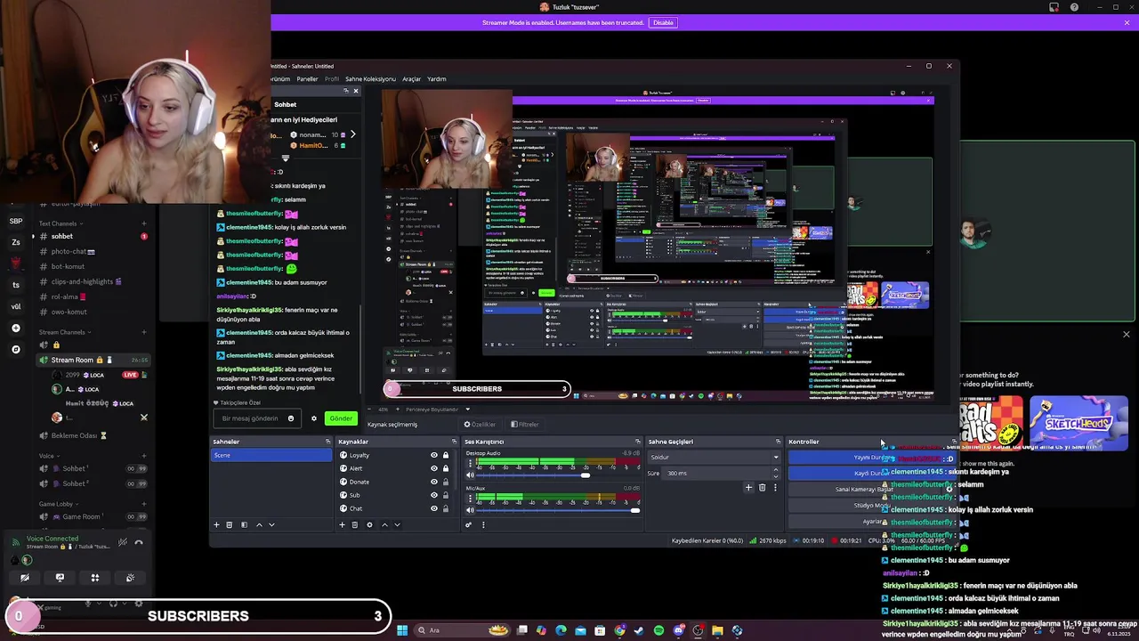Open chat settings gear beside Gönder
Screen dimensions: 1139x641
[x=313, y=418]
